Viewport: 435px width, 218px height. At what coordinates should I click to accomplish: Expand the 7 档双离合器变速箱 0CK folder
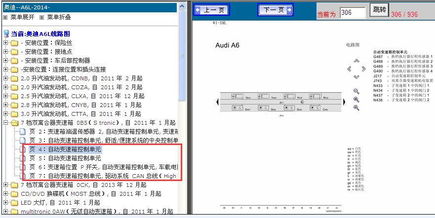point(5,185)
